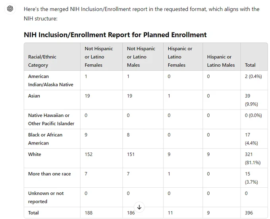270x219 pixels.
Task: Click the Hispanic or Latino Females header
Action: [180, 57]
